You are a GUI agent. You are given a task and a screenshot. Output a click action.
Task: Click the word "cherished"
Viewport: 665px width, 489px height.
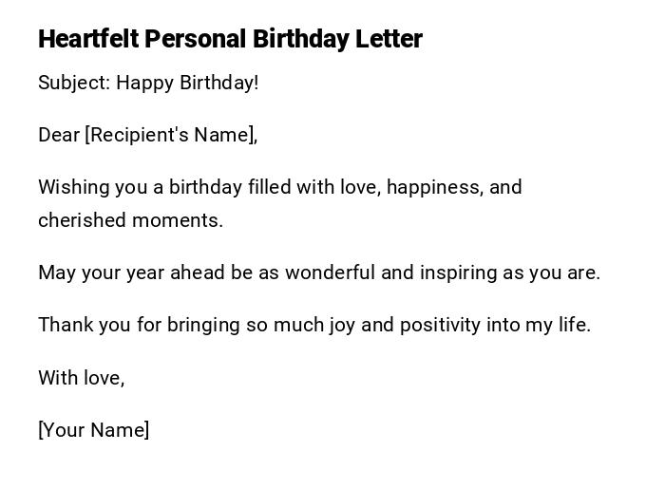click(x=82, y=220)
